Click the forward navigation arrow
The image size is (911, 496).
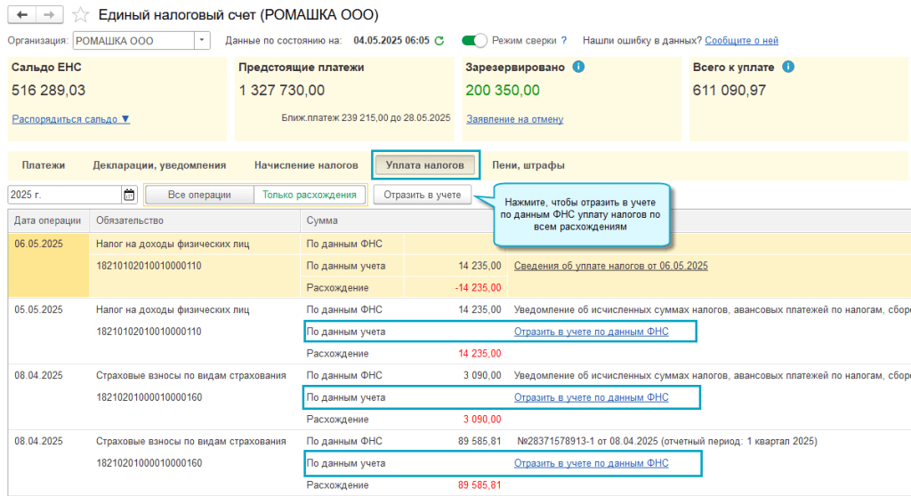click(51, 15)
